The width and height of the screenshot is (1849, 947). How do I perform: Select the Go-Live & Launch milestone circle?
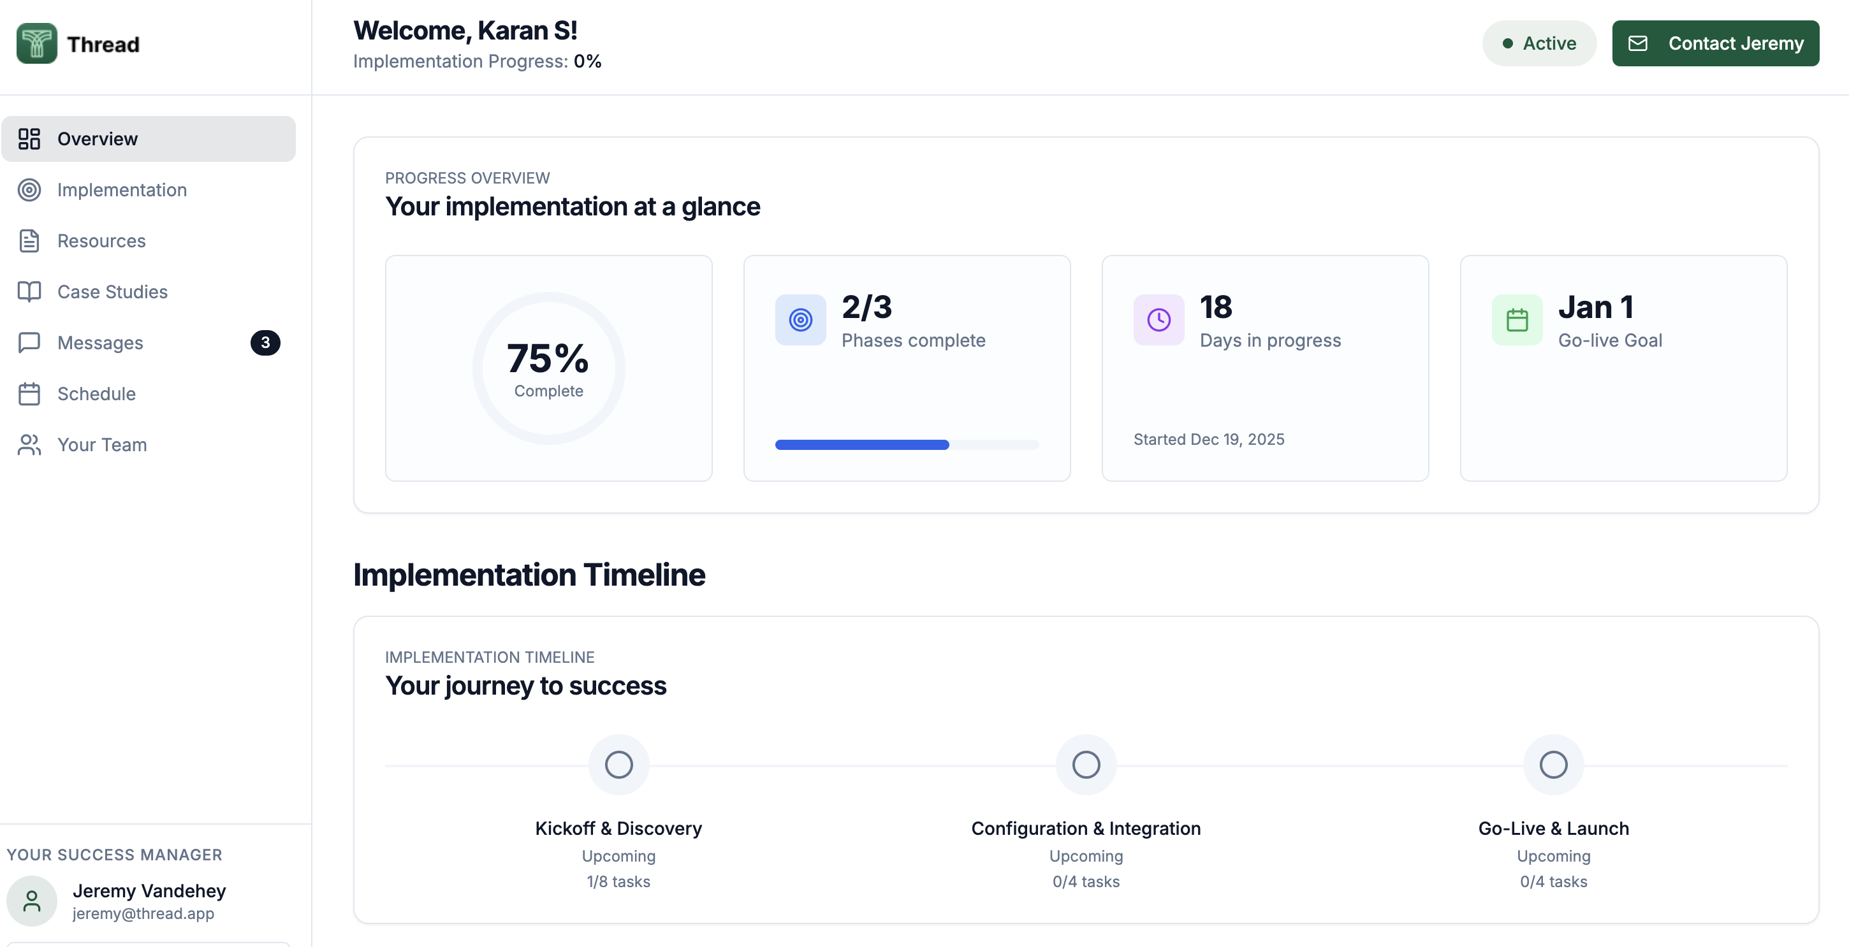click(1553, 764)
